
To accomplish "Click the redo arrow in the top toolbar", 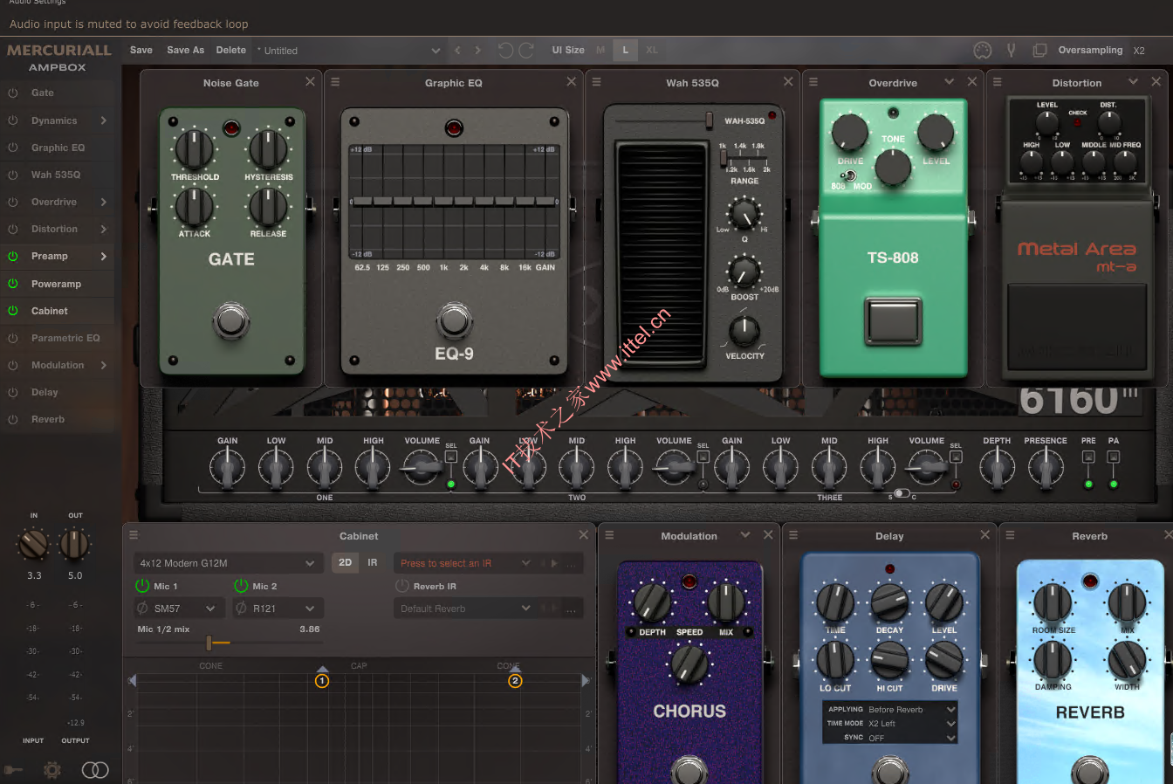I will 526,51.
